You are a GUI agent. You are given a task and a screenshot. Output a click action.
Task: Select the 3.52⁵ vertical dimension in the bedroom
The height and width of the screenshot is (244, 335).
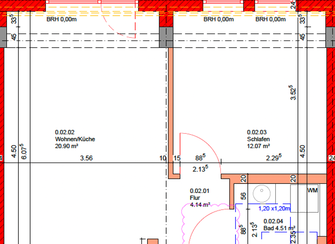[x=294, y=93]
